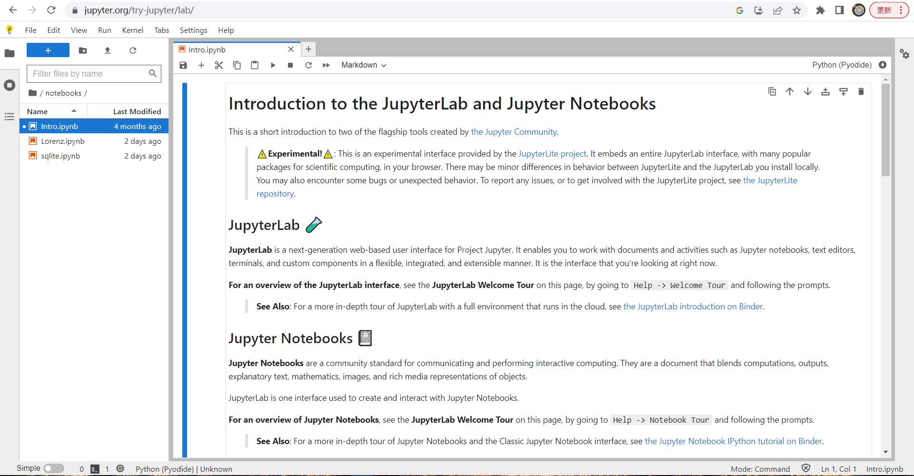This screenshot has height=476, width=914.
Task: Click the Jupyter Community link
Action: pyautogui.click(x=513, y=132)
